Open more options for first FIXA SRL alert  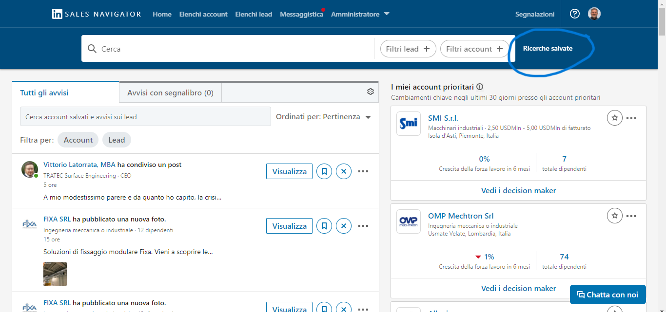[363, 226]
